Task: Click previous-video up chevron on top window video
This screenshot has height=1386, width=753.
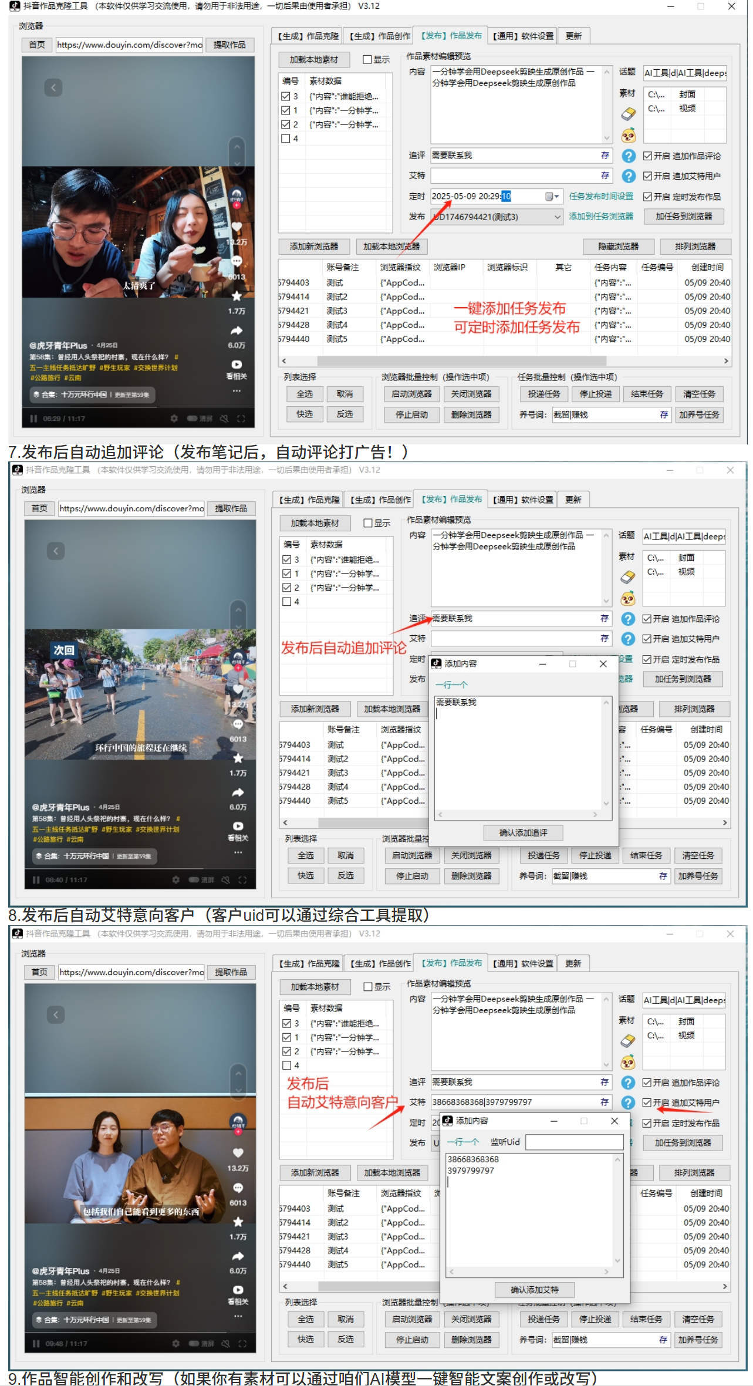Action: pos(237,146)
